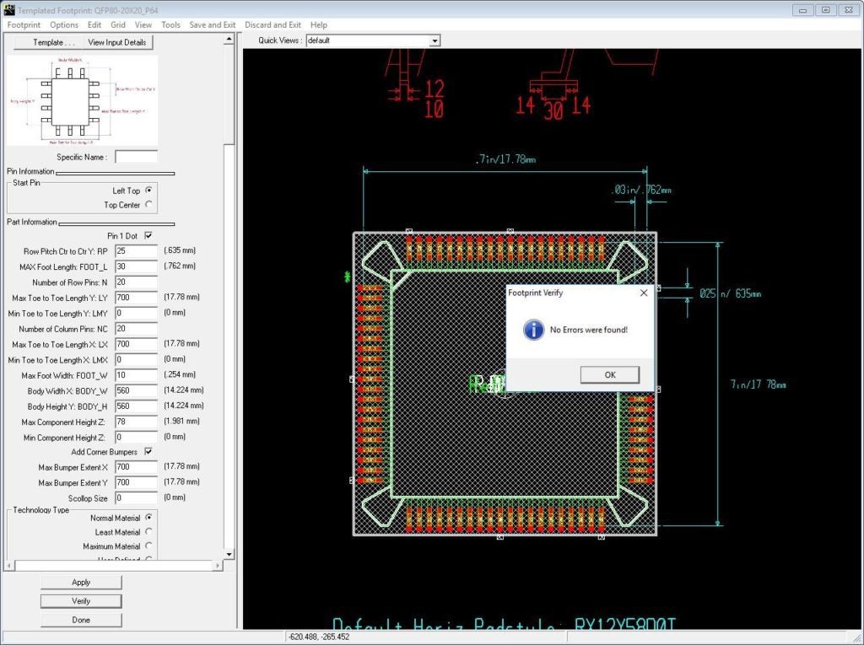Open the Tools menu

[x=170, y=24]
